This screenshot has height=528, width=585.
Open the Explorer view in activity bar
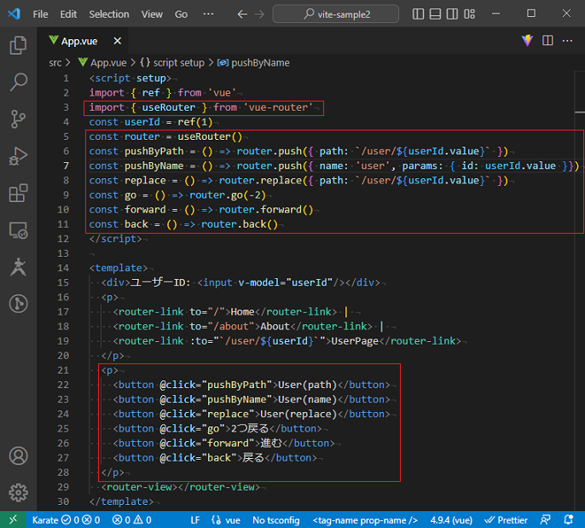[x=18, y=45]
